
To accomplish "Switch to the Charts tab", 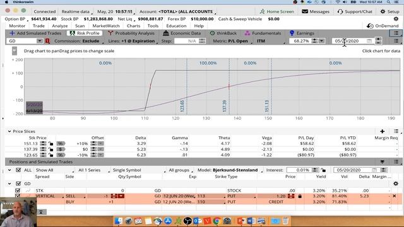I will 133,26.
